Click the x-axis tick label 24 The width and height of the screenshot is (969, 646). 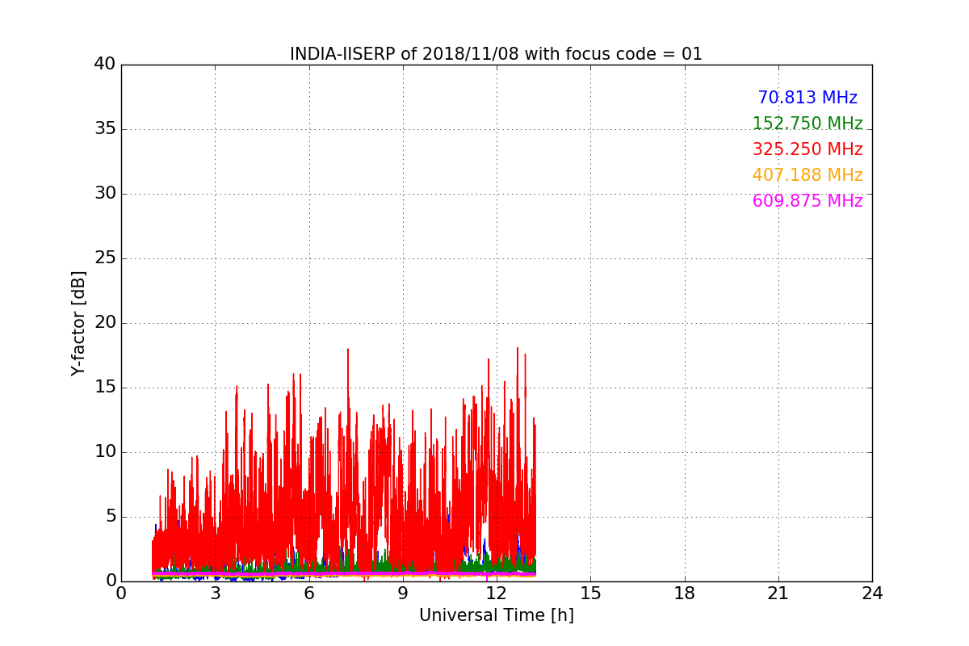pyautogui.click(x=872, y=594)
